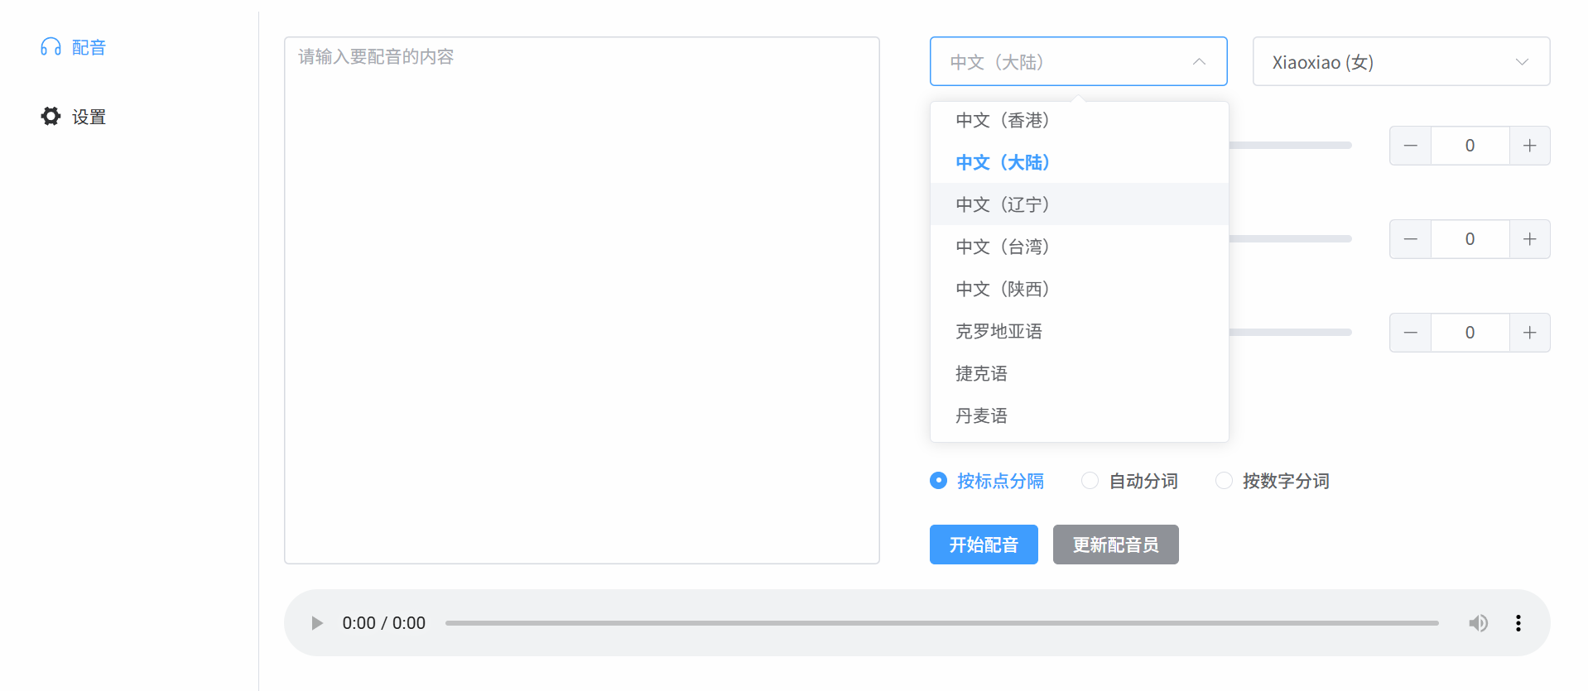Image resolution: width=1588 pixels, height=691 pixels.
Task: Click the 更新配音员 button
Action: 1115,545
